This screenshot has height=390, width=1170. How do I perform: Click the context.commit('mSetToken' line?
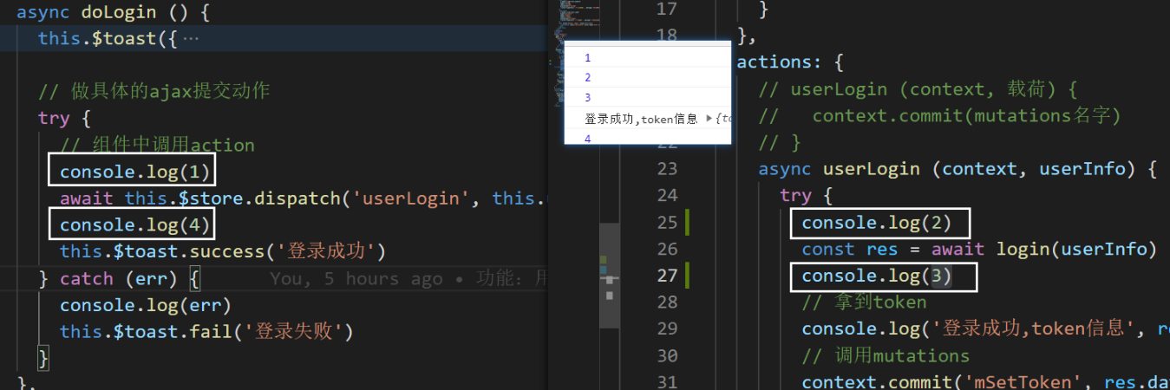[x=985, y=382]
